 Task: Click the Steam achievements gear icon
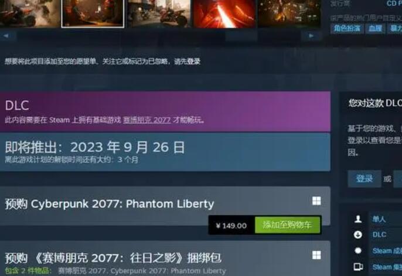358,250
